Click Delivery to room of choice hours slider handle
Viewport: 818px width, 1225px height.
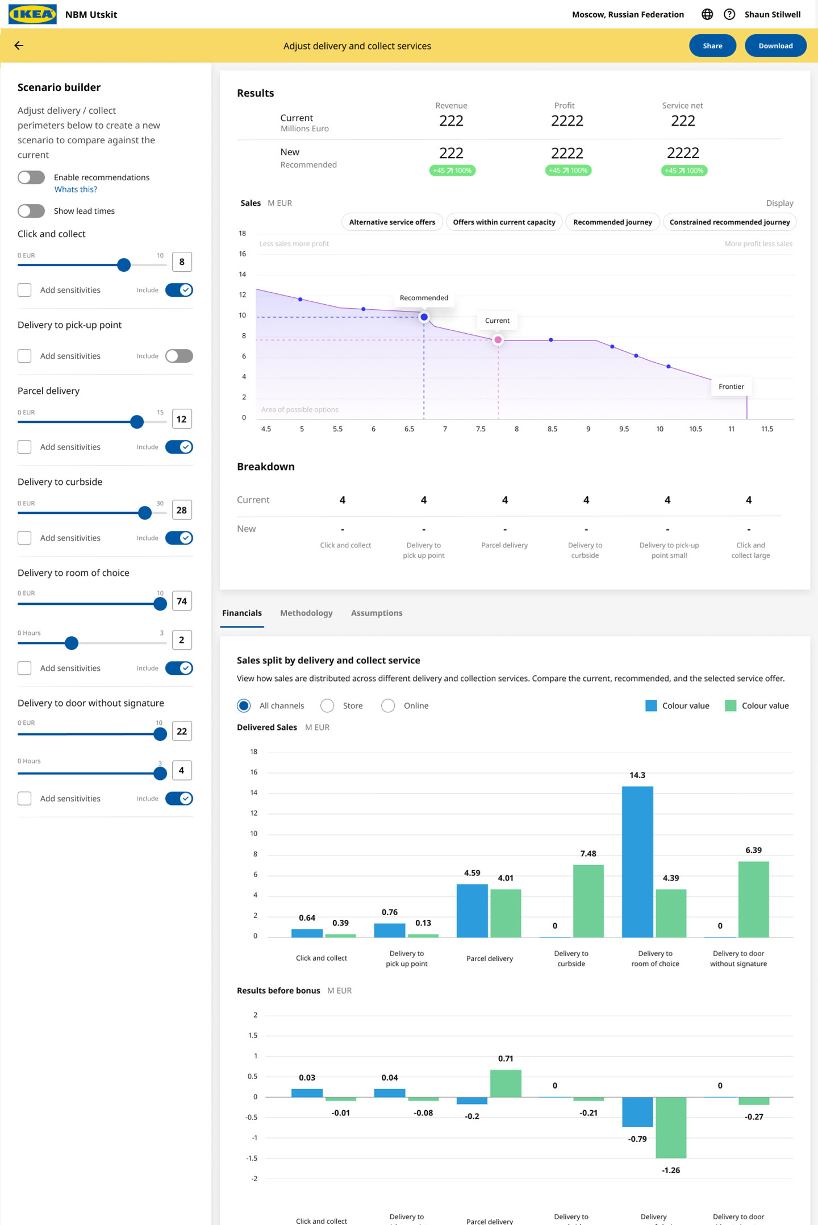72,643
